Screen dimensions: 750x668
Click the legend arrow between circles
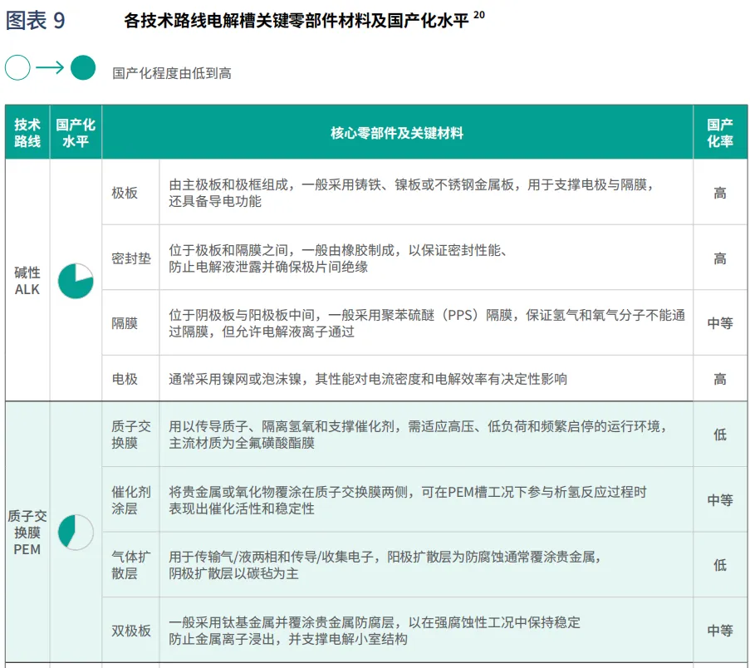coord(50,67)
